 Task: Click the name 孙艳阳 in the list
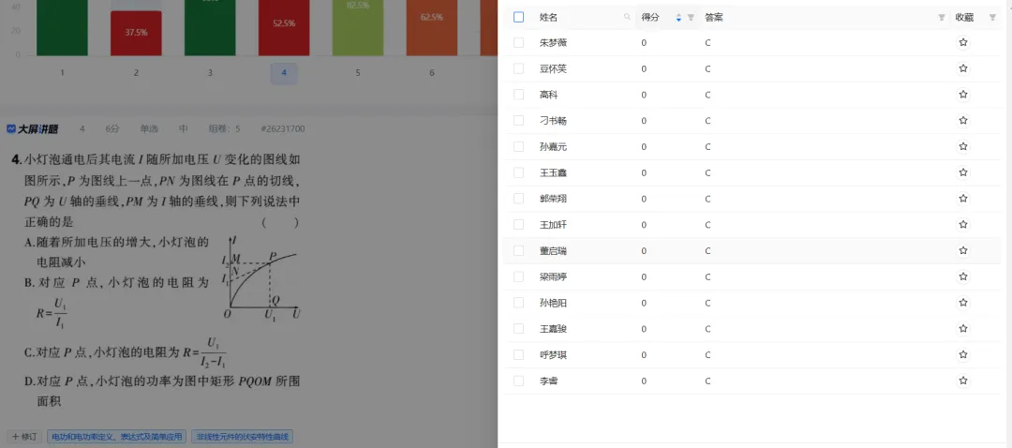pos(553,303)
